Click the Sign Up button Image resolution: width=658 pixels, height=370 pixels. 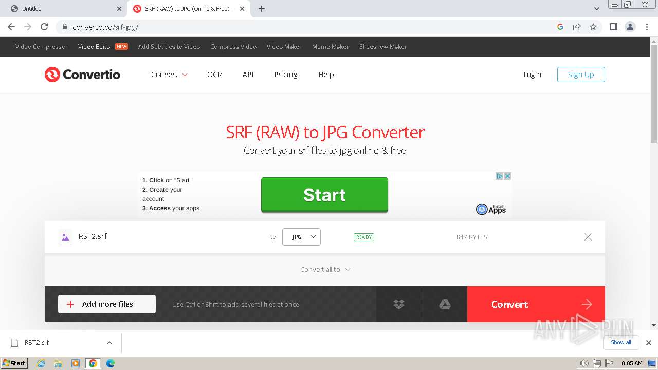click(x=581, y=75)
